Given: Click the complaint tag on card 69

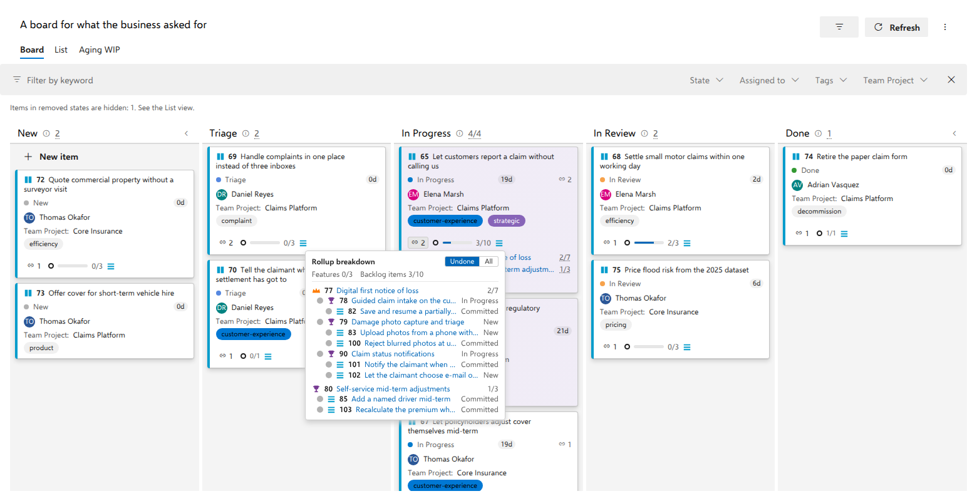Looking at the screenshot, I should click(x=236, y=221).
